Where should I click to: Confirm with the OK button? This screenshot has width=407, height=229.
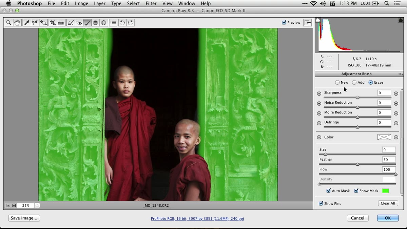(x=388, y=218)
